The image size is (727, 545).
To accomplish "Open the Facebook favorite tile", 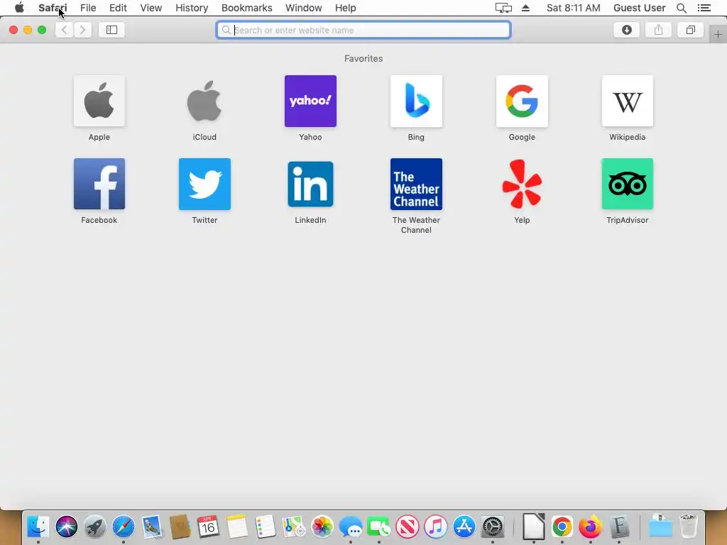I will point(99,184).
